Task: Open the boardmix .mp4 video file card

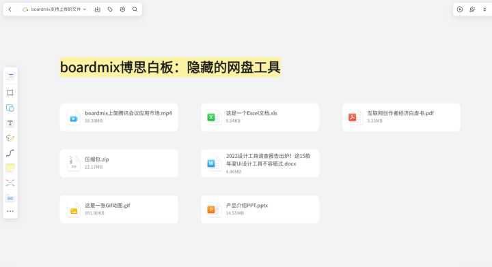Action: [x=119, y=117]
